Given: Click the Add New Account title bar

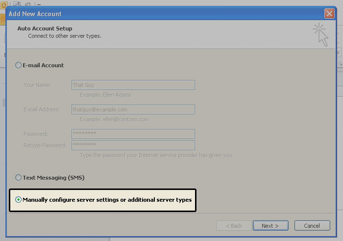Looking at the screenshot, I should (x=147, y=14).
